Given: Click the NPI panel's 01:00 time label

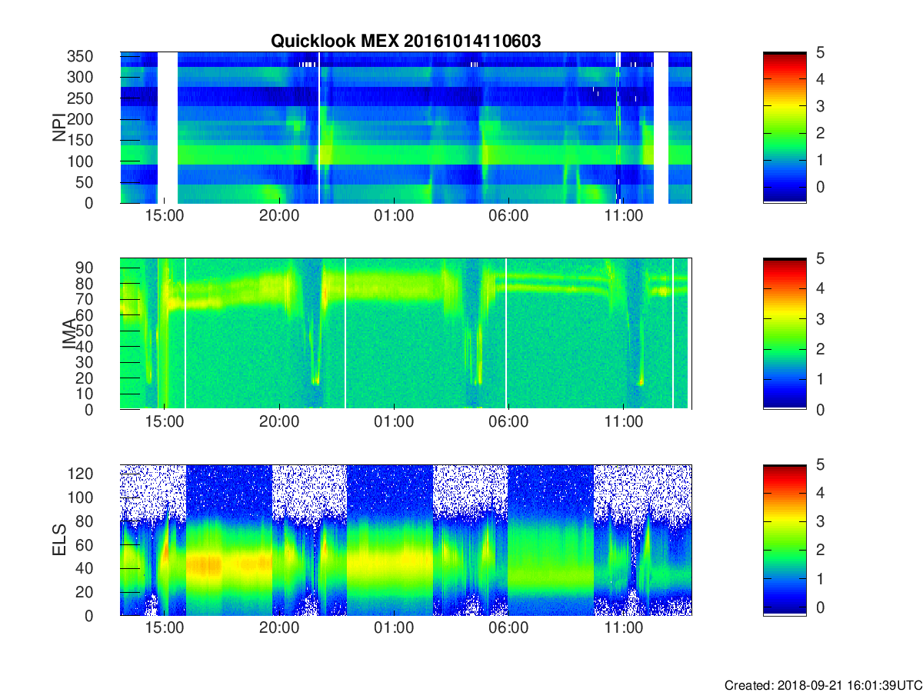Looking at the screenshot, I should click(394, 216).
